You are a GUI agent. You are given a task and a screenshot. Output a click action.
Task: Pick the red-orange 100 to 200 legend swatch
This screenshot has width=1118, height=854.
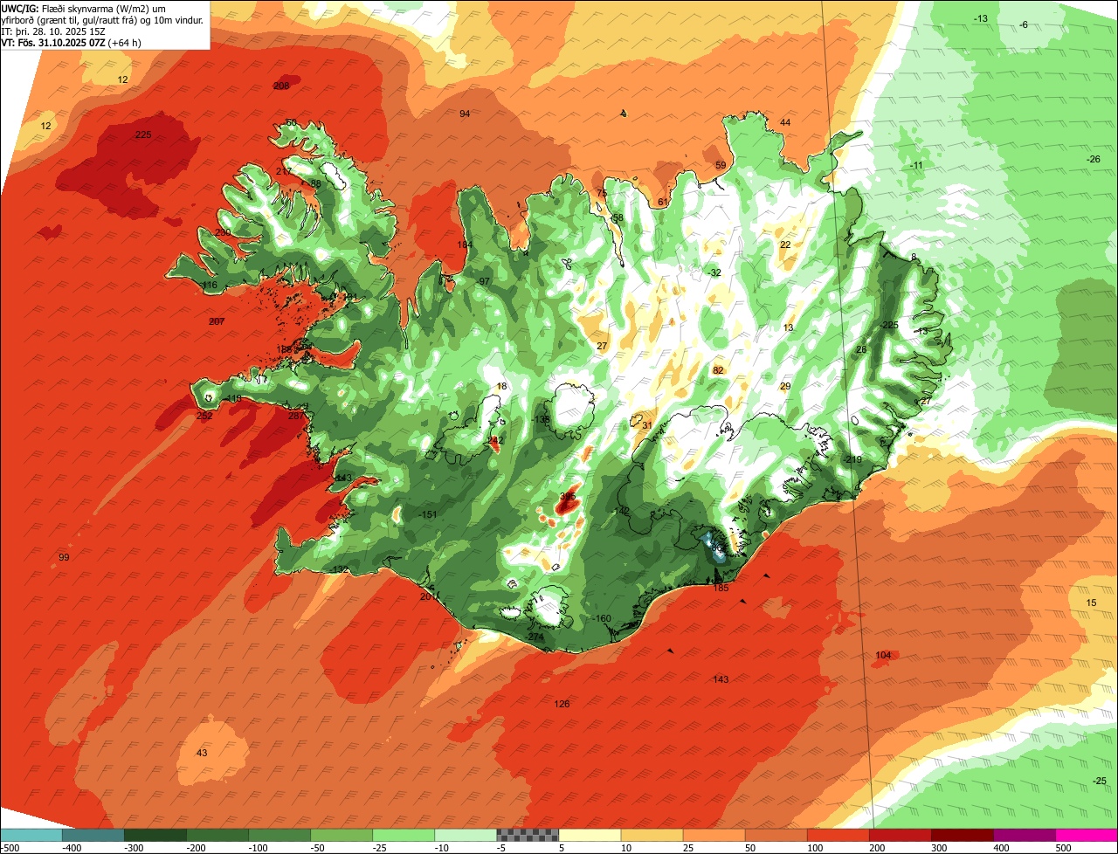[838, 836]
